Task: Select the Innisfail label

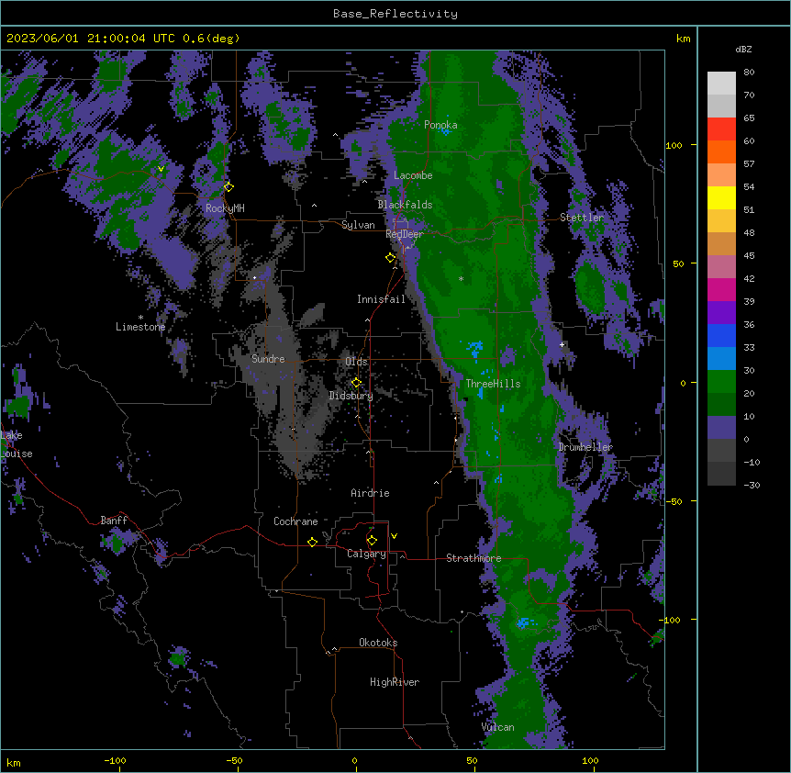Action: (x=381, y=299)
